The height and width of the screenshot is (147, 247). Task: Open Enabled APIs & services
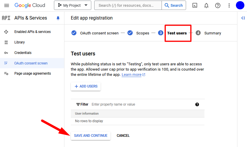tap(32, 32)
